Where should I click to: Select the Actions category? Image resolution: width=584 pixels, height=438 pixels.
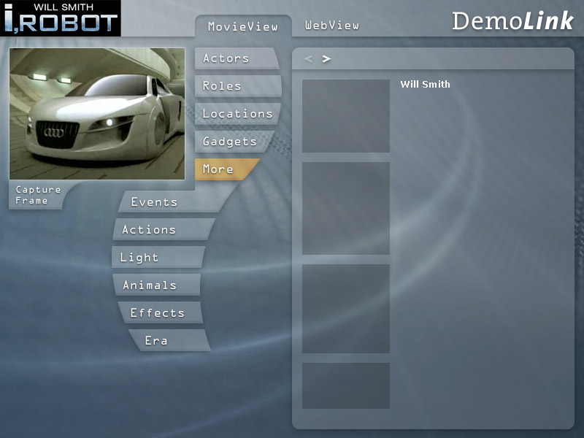click(149, 230)
